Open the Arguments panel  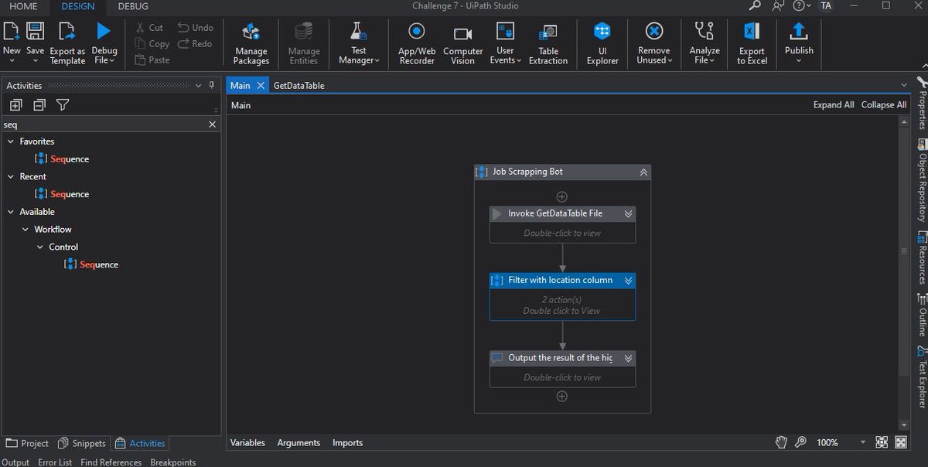pyautogui.click(x=299, y=443)
